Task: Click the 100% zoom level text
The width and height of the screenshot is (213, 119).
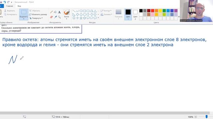Action: point(190,117)
